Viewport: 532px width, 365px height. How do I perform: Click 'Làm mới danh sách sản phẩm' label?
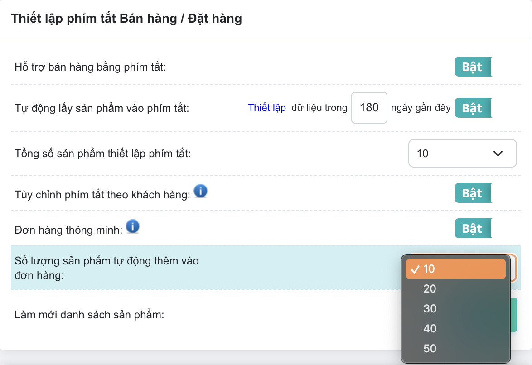89,315
